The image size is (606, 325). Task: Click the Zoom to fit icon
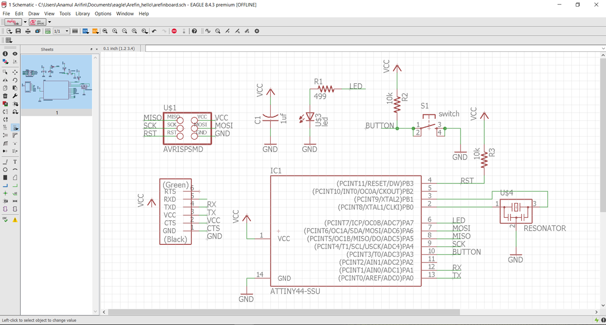(x=105, y=31)
